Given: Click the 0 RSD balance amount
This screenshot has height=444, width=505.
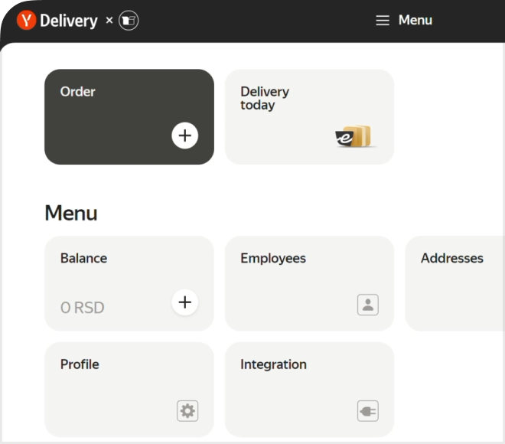Looking at the screenshot, I should pos(83,308).
